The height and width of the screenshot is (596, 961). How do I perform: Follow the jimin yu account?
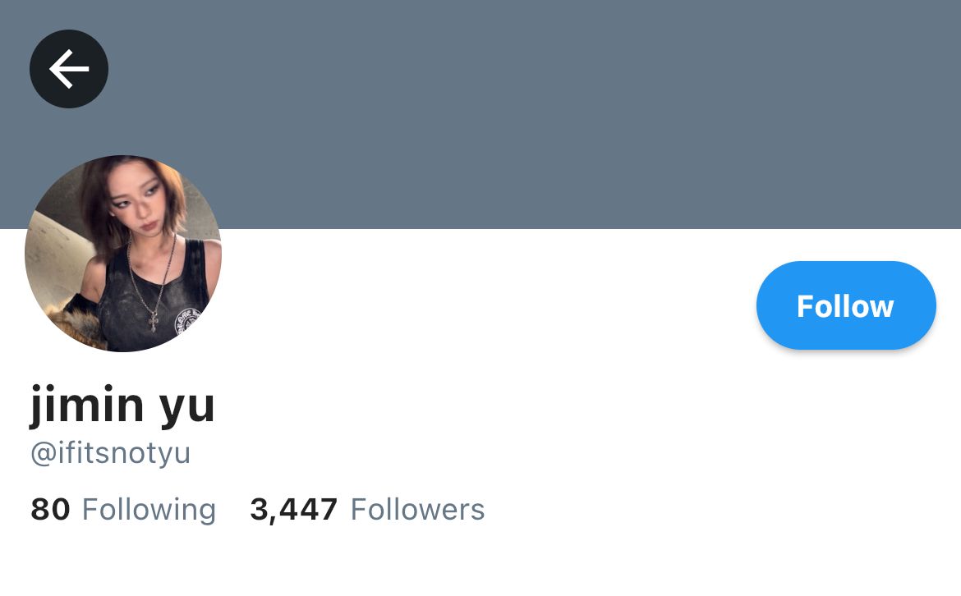(846, 305)
